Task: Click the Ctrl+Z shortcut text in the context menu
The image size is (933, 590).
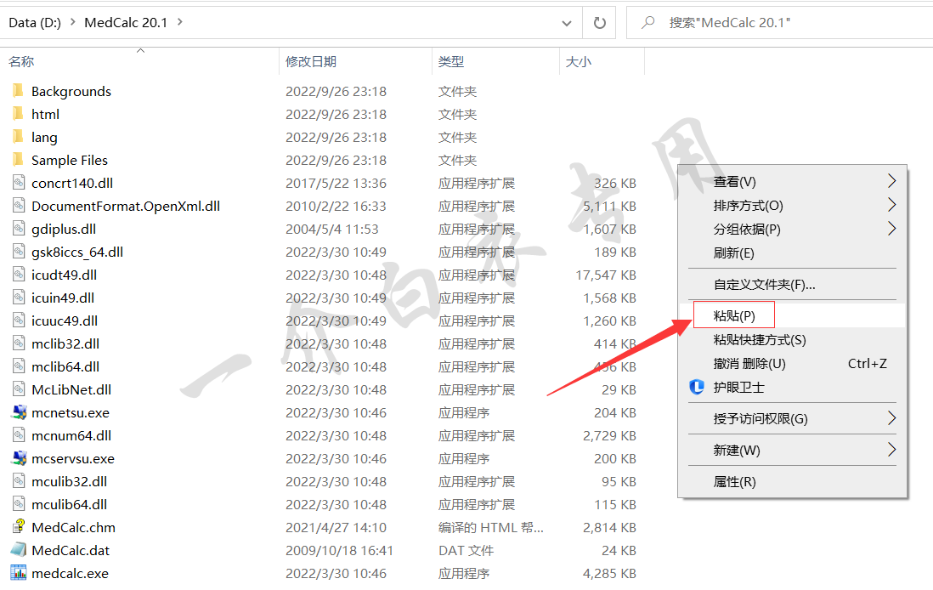Action: [x=867, y=363]
